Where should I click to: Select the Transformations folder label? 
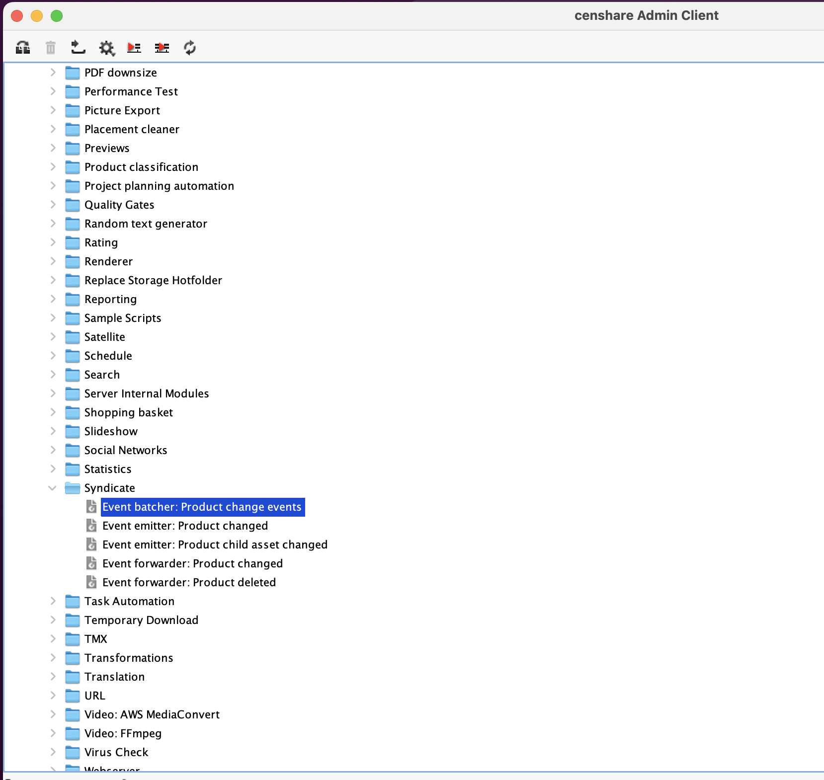(129, 658)
